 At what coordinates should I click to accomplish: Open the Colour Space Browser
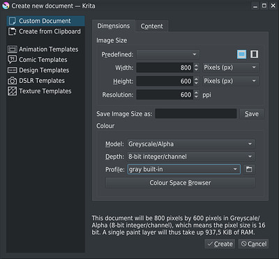[180, 182]
